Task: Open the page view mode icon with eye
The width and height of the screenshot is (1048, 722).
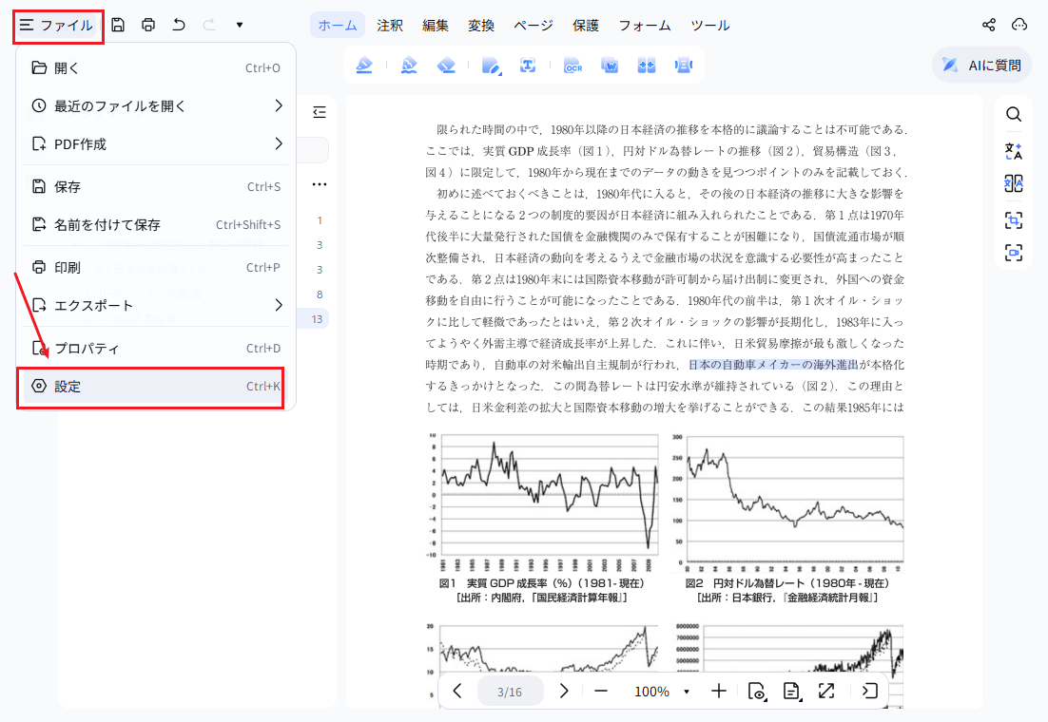Action: tap(757, 692)
